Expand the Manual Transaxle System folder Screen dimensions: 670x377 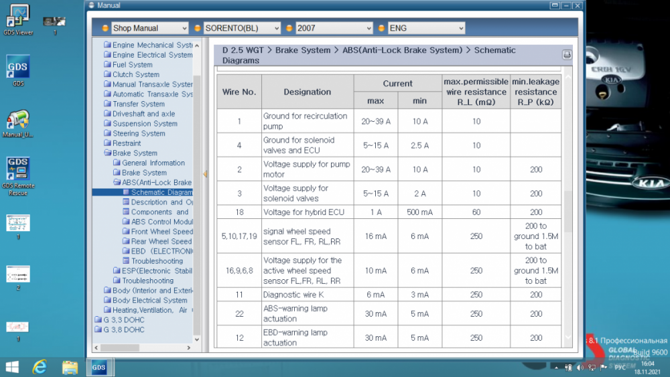148,84
